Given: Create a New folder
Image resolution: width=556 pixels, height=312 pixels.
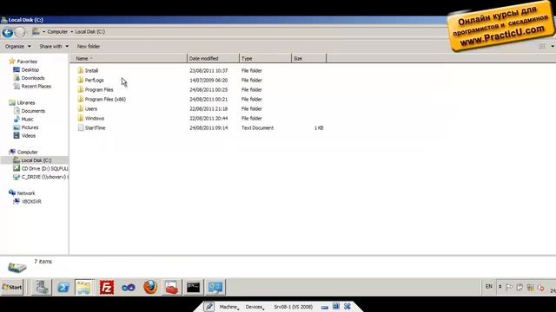Looking at the screenshot, I should coord(89,46).
